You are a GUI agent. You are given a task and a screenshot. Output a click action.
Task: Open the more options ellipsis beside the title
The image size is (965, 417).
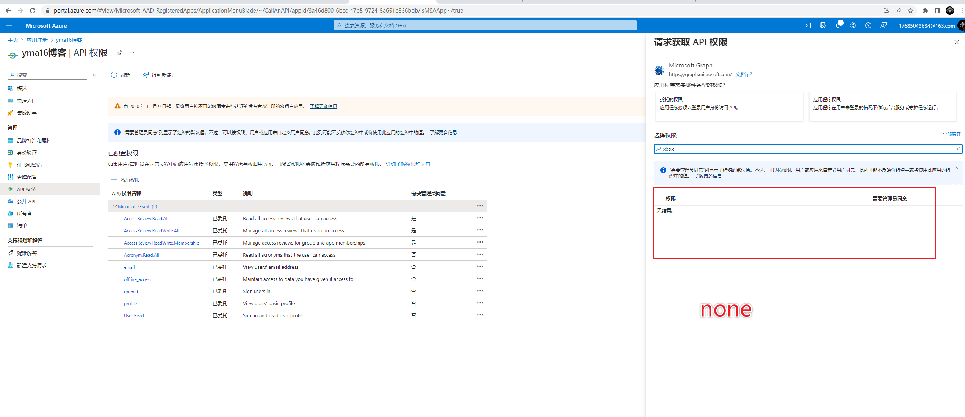click(x=132, y=53)
